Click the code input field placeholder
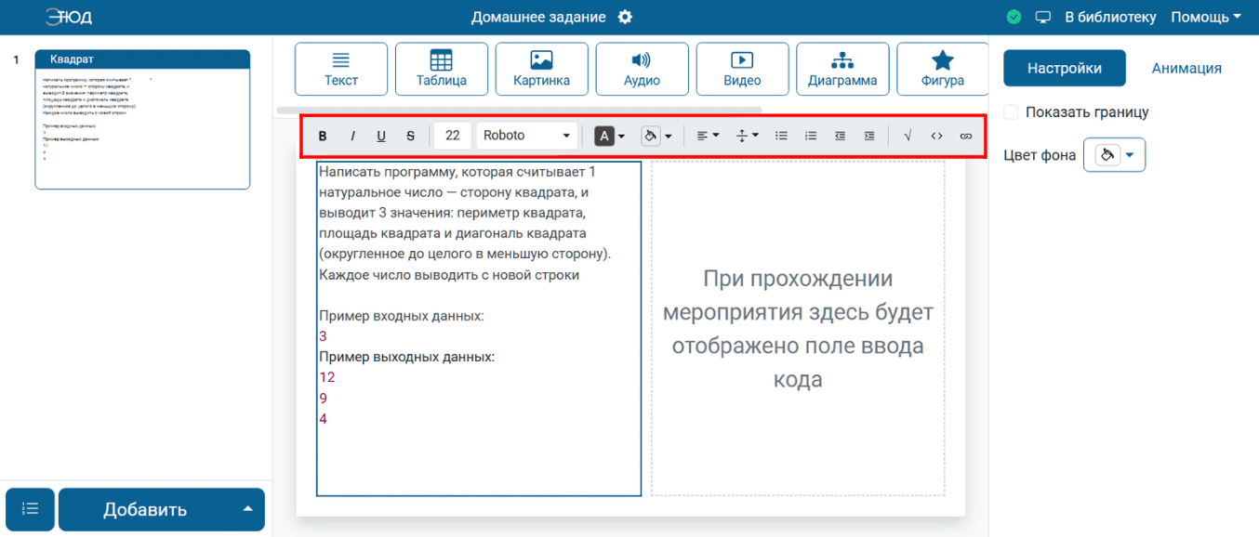This screenshot has height=537, width=1259. pyautogui.click(x=798, y=328)
